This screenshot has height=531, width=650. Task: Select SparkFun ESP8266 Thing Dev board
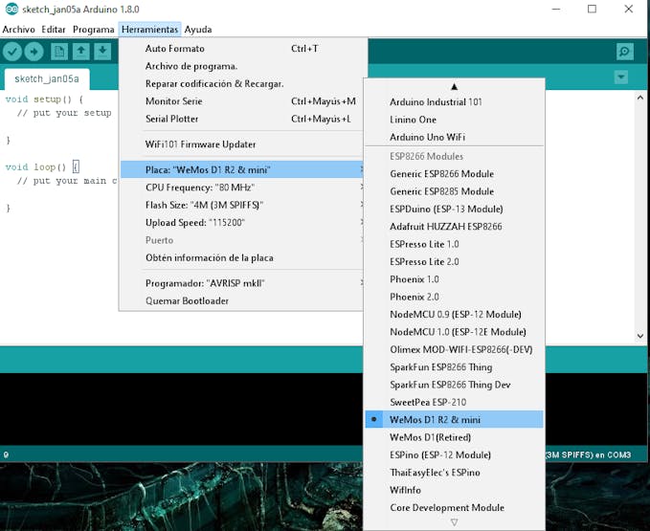454,385
